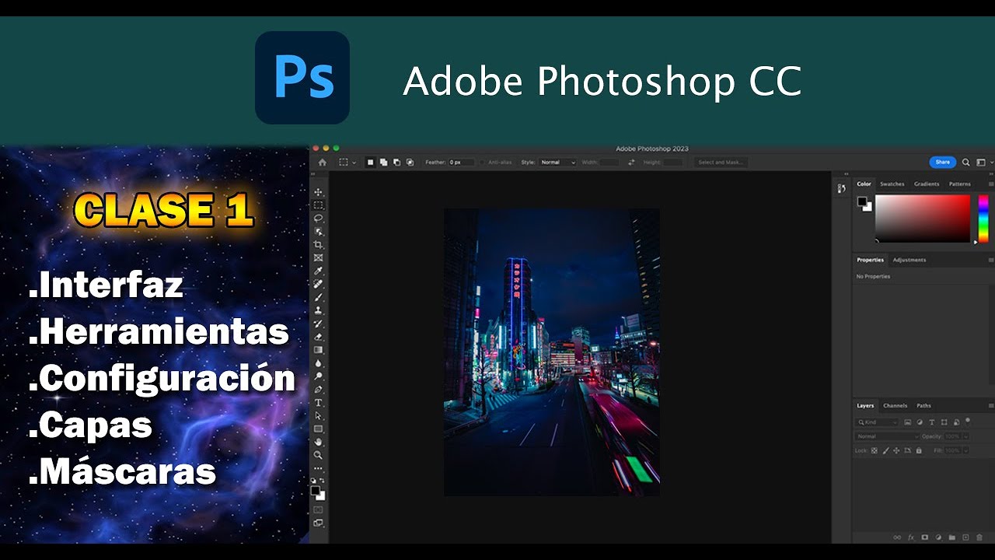Select the Move tool

319,192
